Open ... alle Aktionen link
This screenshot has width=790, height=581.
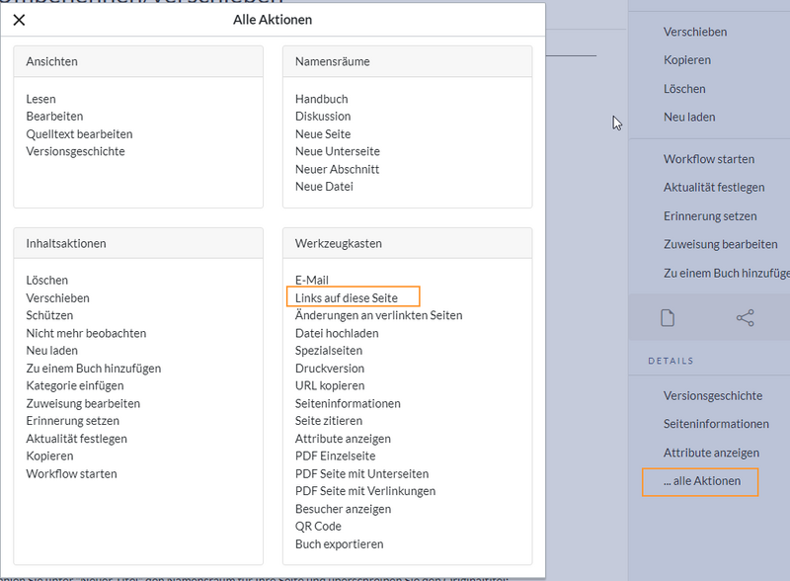(702, 481)
